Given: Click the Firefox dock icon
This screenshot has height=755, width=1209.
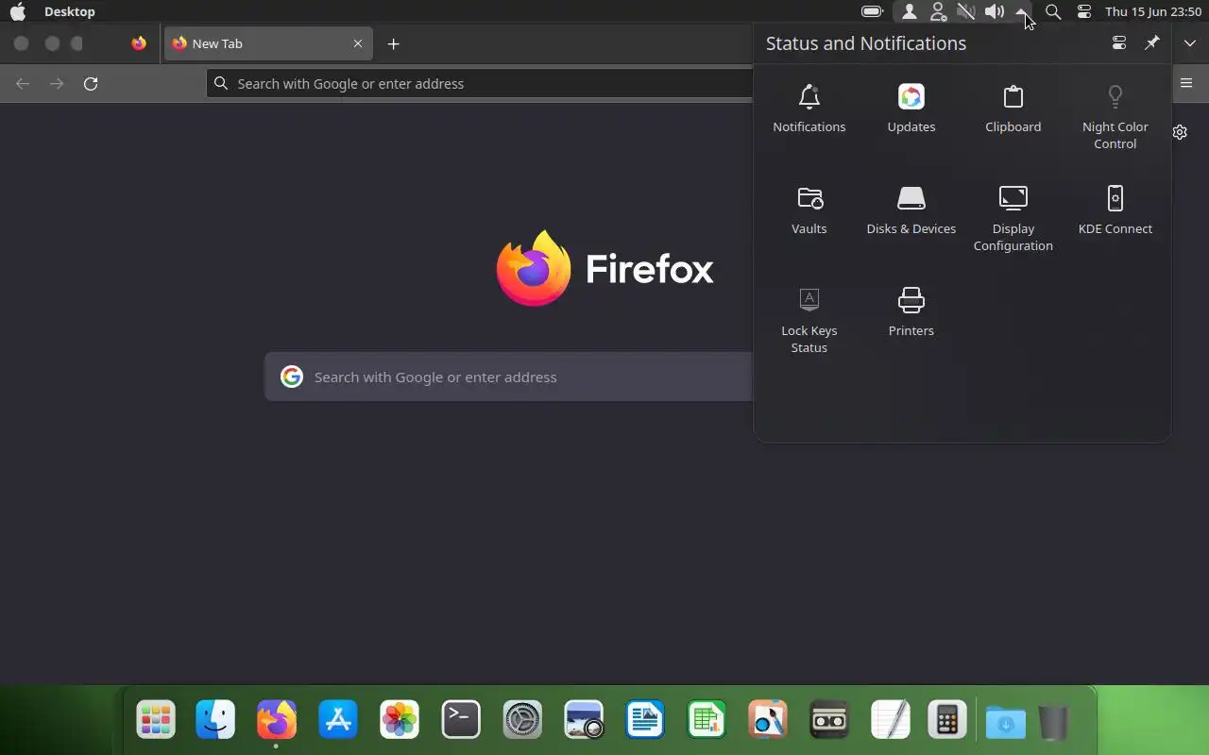Looking at the screenshot, I should pos(277,721).
